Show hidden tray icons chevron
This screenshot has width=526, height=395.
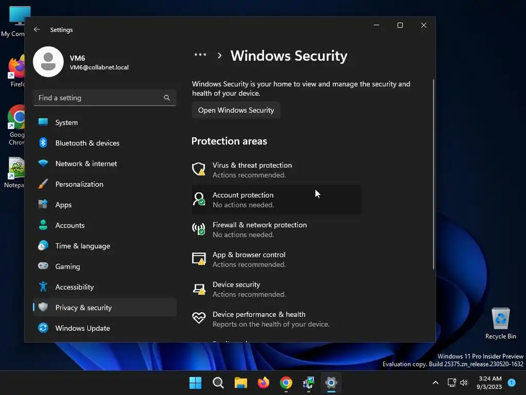[436, 383]
